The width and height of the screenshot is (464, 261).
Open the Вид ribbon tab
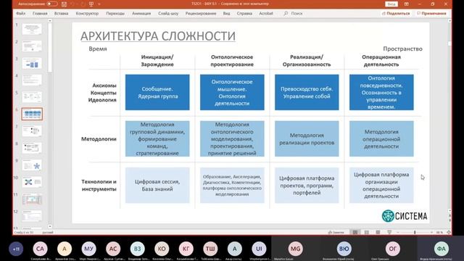pos(227,13)
